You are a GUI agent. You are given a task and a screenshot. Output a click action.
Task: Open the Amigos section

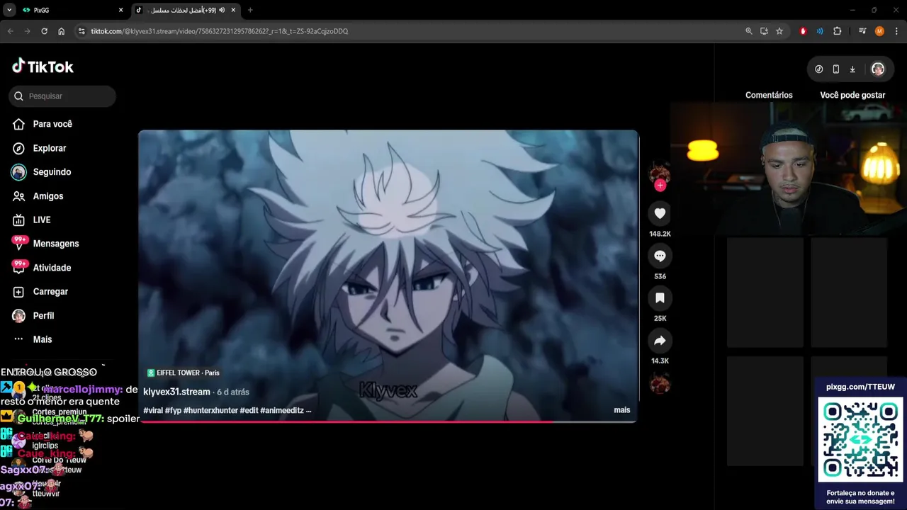coord(38,196)
